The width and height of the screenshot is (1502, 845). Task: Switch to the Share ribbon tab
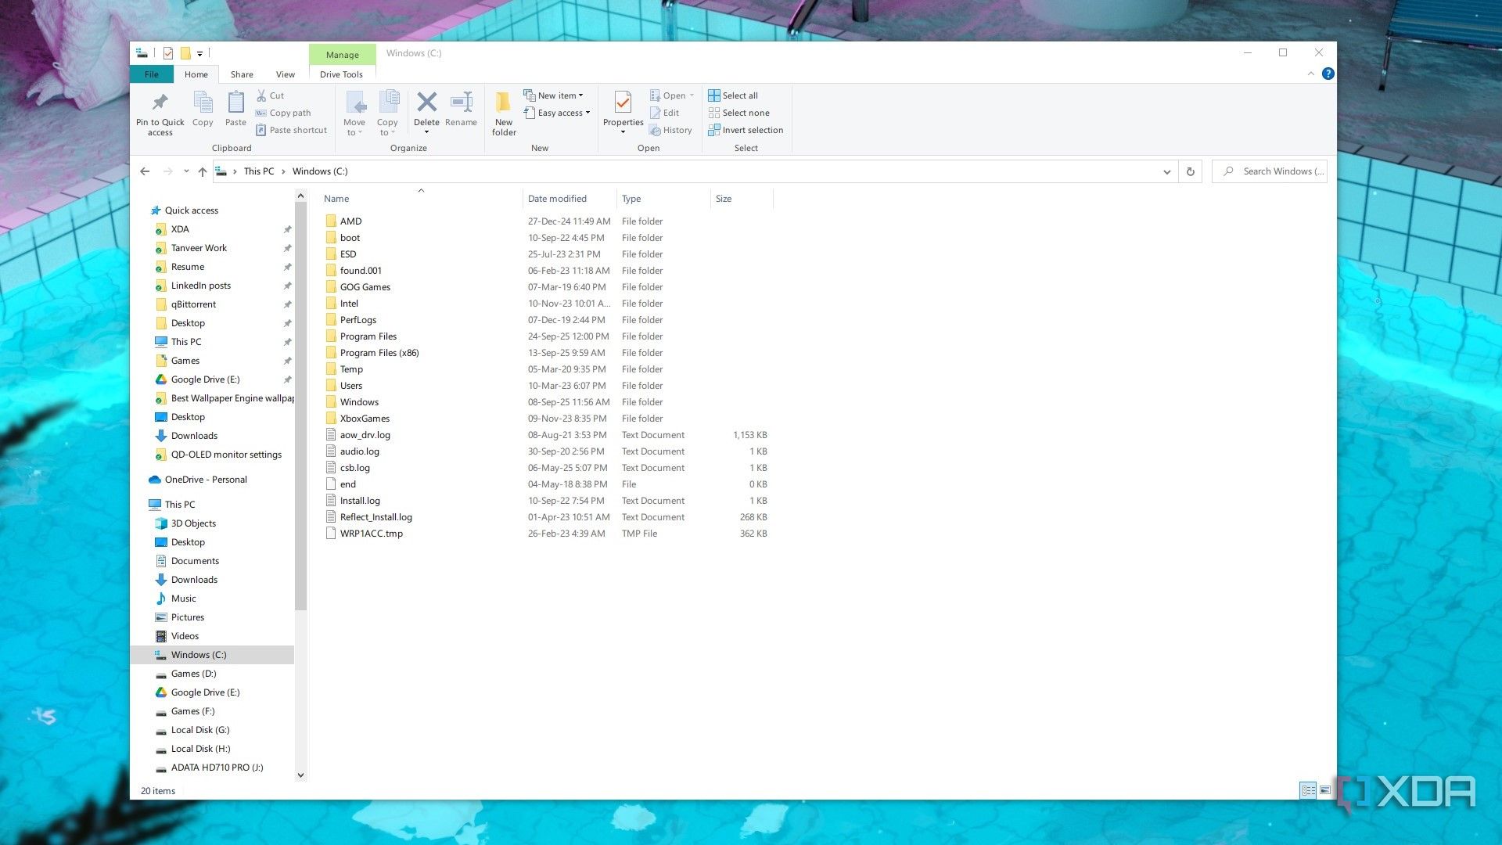coord(242,74)
